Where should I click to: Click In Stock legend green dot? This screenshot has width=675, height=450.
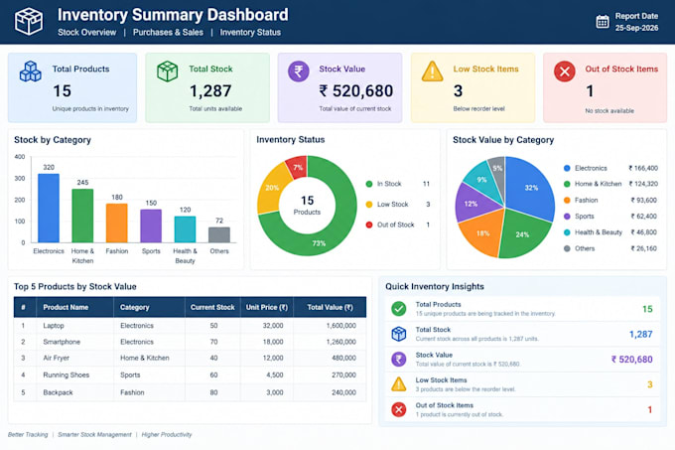tap(369, 184)
